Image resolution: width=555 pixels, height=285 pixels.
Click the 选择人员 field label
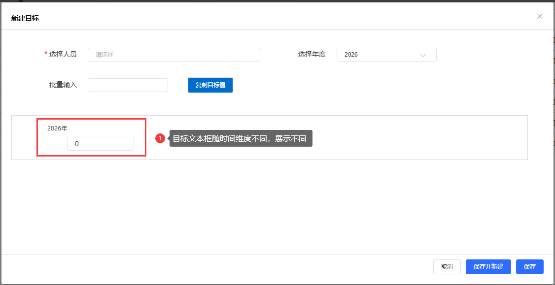point(63,55)
